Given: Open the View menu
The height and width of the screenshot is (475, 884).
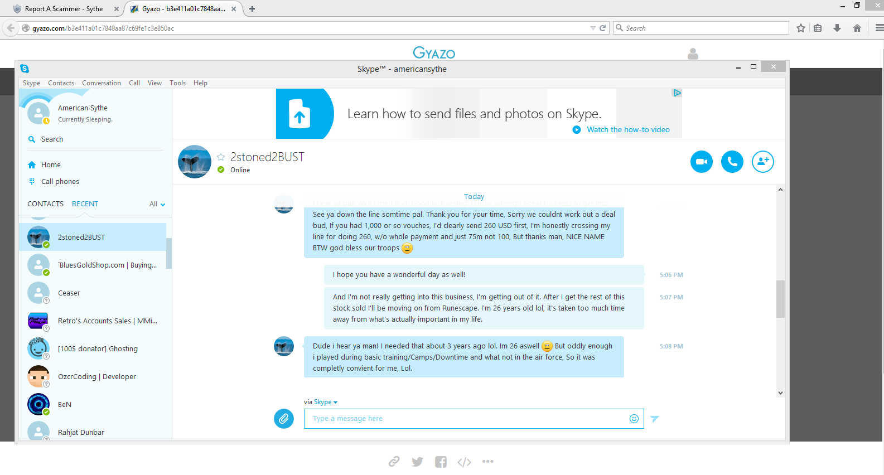Looking at the screenshot, I should pos(154,83).
